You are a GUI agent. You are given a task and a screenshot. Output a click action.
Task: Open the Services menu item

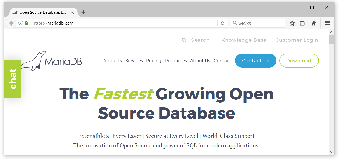click(x=134, y=61)
